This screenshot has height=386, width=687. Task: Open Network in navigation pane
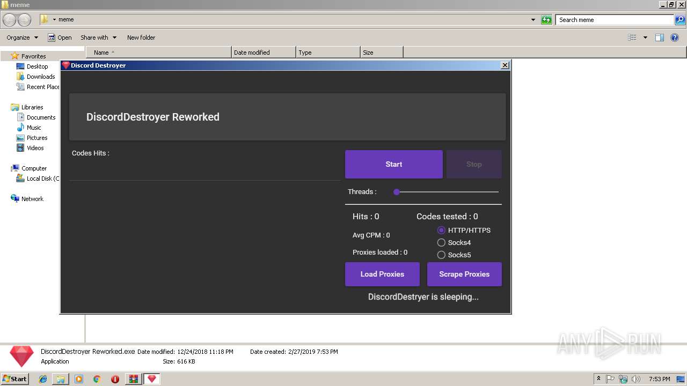tap(32, 199)
